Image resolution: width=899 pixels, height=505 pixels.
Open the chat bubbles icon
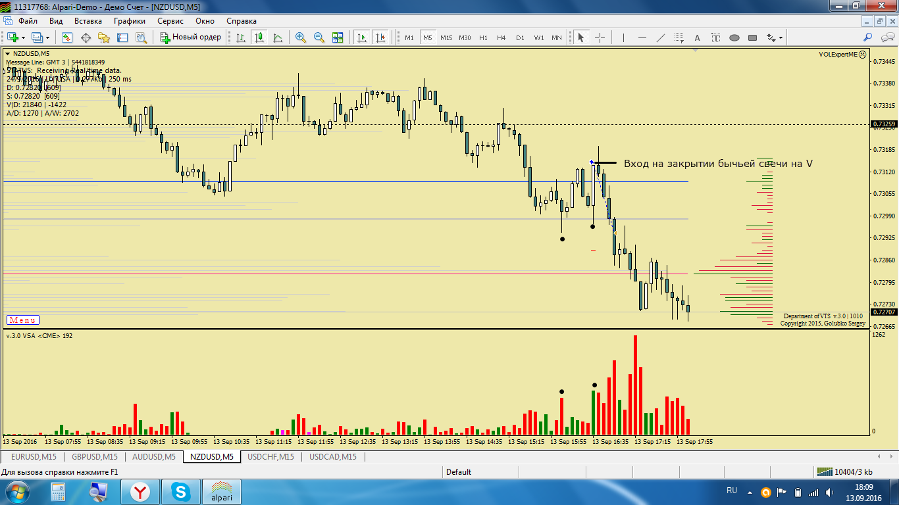click(x=887, y=37)
